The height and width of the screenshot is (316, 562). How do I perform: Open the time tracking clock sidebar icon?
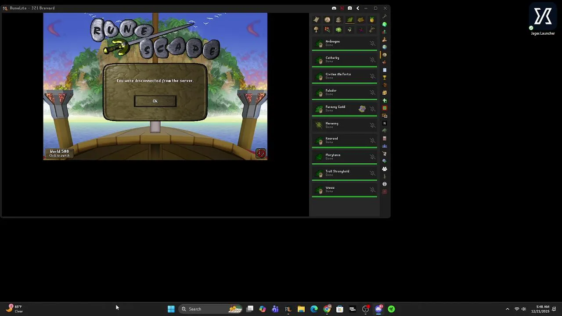click(x=385, y=54)
